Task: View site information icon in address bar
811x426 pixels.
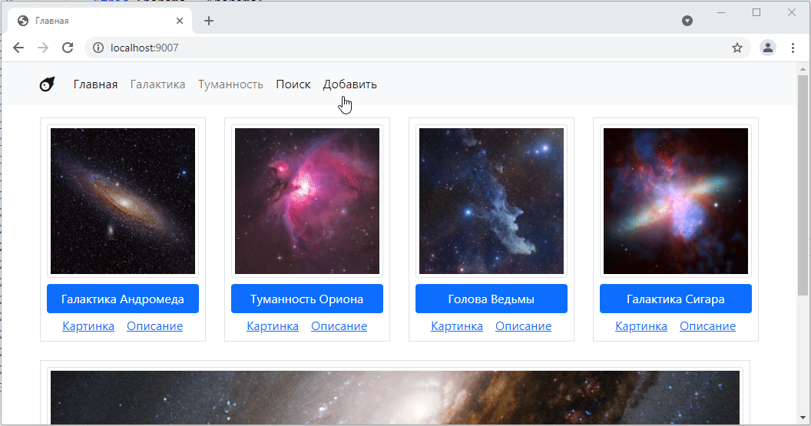Action: tap(98, 48)
